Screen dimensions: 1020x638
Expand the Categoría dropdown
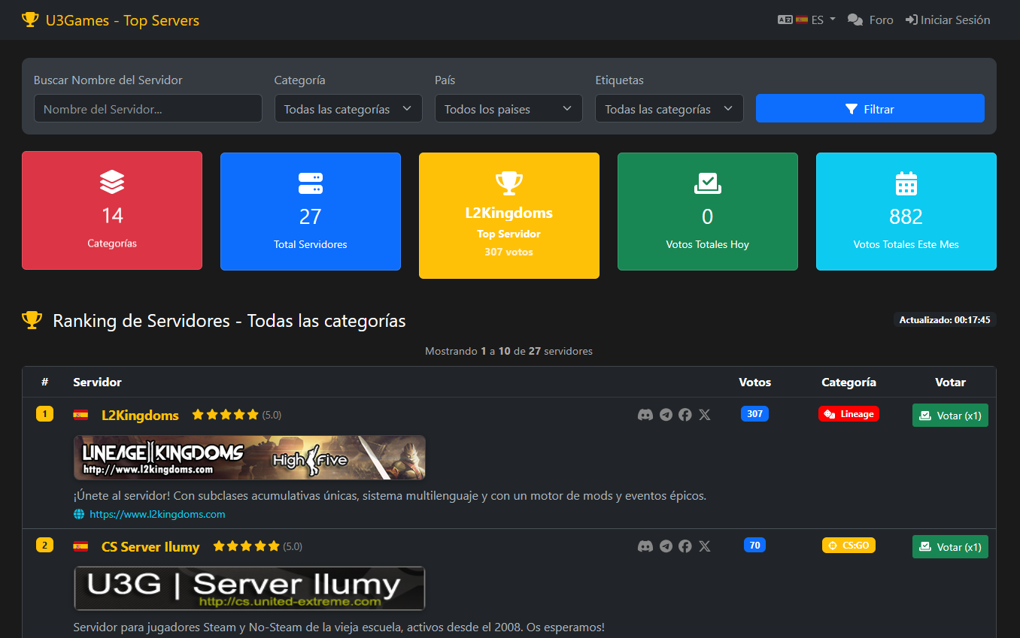tap(348, 108)
